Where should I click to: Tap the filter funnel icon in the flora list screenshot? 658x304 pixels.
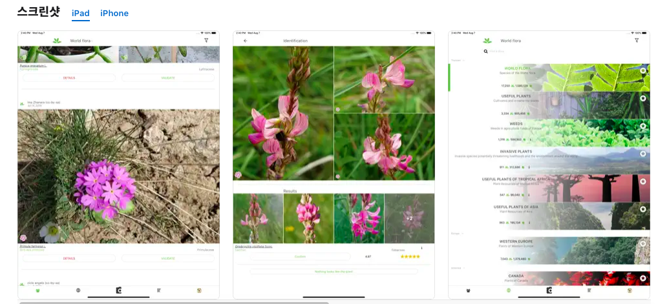pos(637,40)
